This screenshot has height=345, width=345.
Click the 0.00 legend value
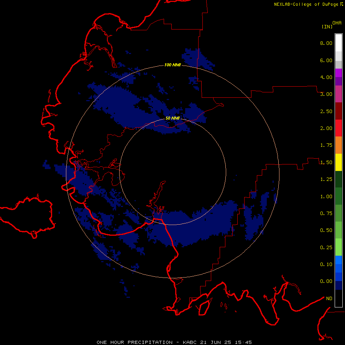coord(326,281)
